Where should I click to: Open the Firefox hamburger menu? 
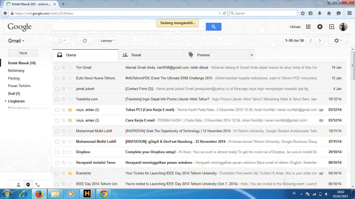[x=350, y=13]
